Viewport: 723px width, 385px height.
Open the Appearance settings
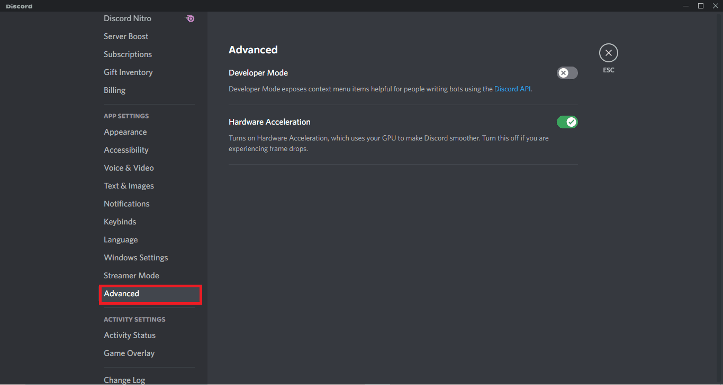point(125,132)
